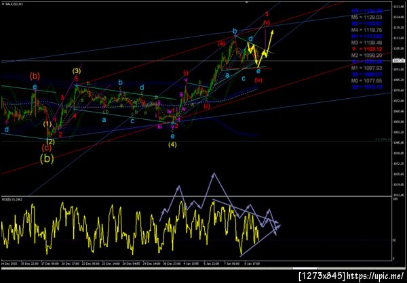Select the M0 = 1077.65 pivot label
This screenshot has height=283, width=407.
366,81
